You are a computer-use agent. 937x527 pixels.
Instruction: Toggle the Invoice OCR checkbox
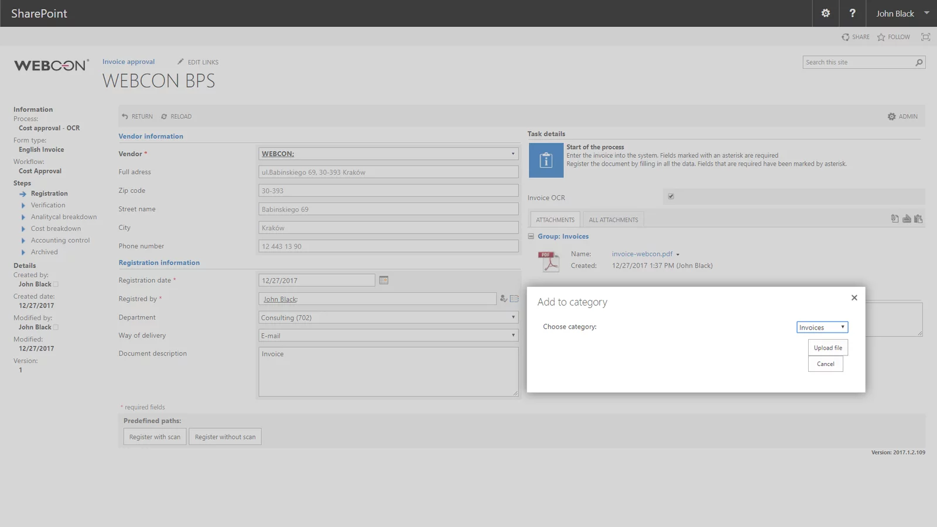671,196
